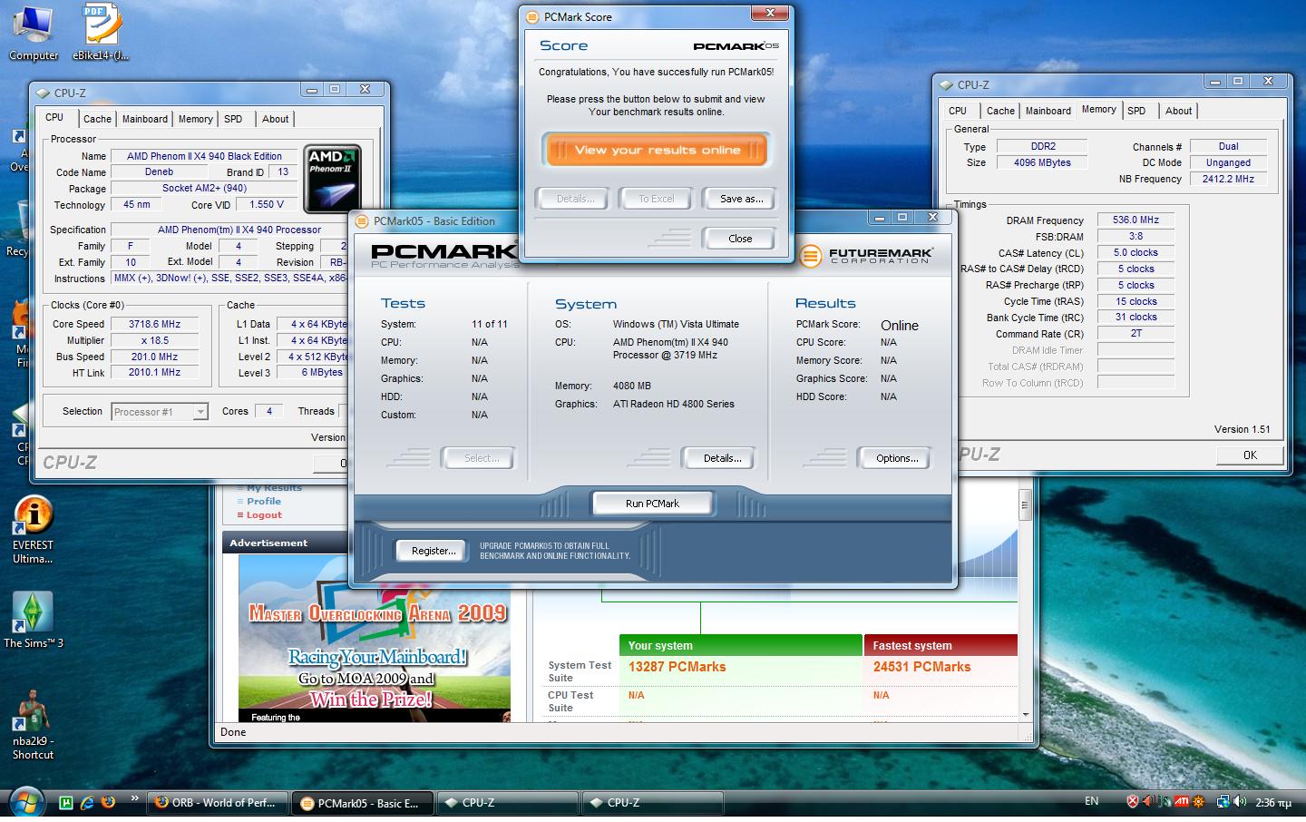1306x822 pixels.
Task: Expand the quick launch overflow chevron
Action: 135,798
